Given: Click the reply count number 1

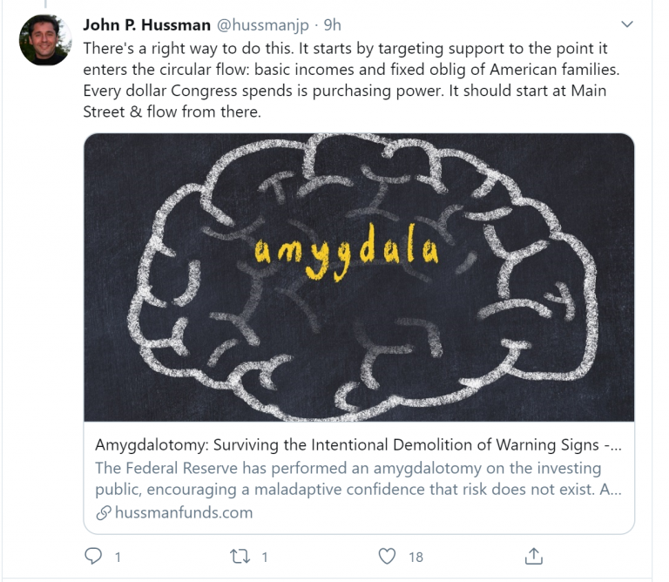Looking at the screenshot, I should click(x=118, y=558).
